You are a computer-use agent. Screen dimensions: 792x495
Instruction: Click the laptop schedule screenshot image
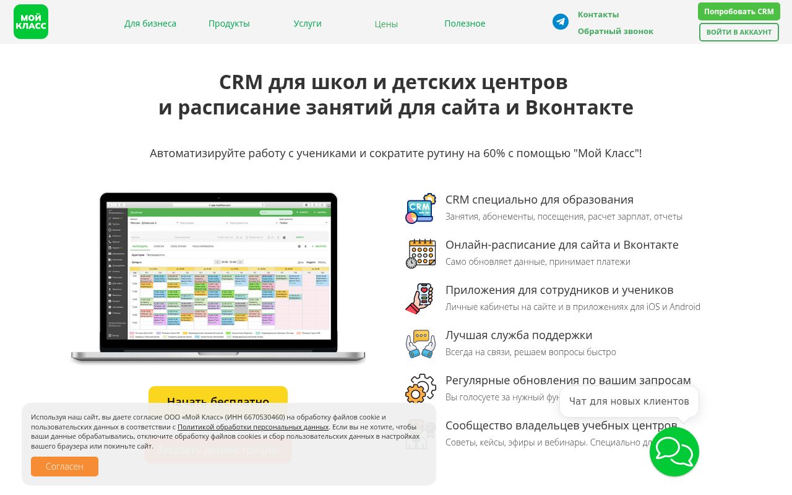click(218, 277)
